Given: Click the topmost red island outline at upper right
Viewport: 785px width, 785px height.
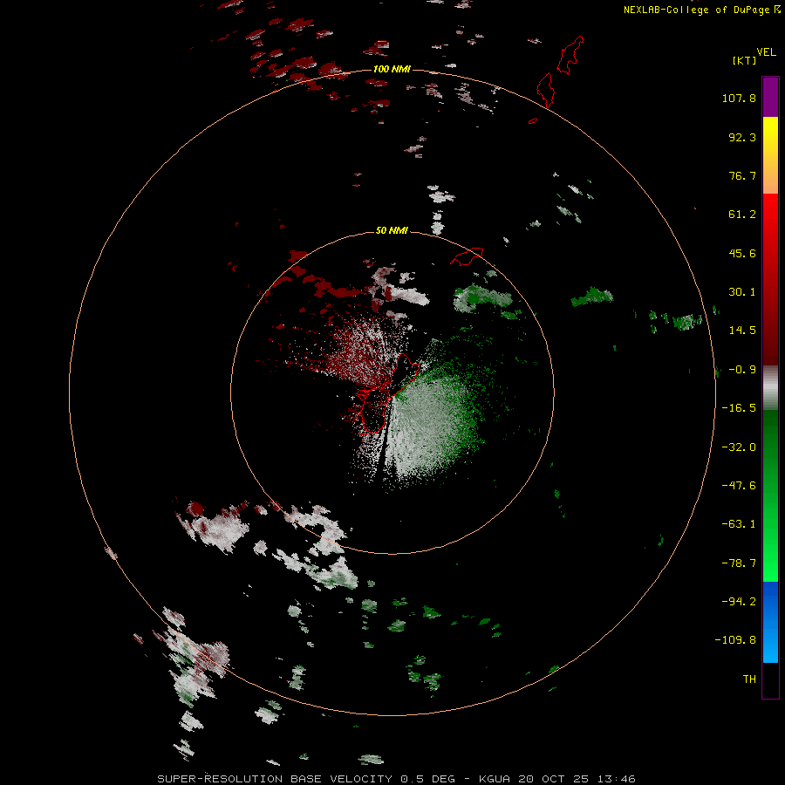Looking at the screenshot, I should [x=570, y=55].
